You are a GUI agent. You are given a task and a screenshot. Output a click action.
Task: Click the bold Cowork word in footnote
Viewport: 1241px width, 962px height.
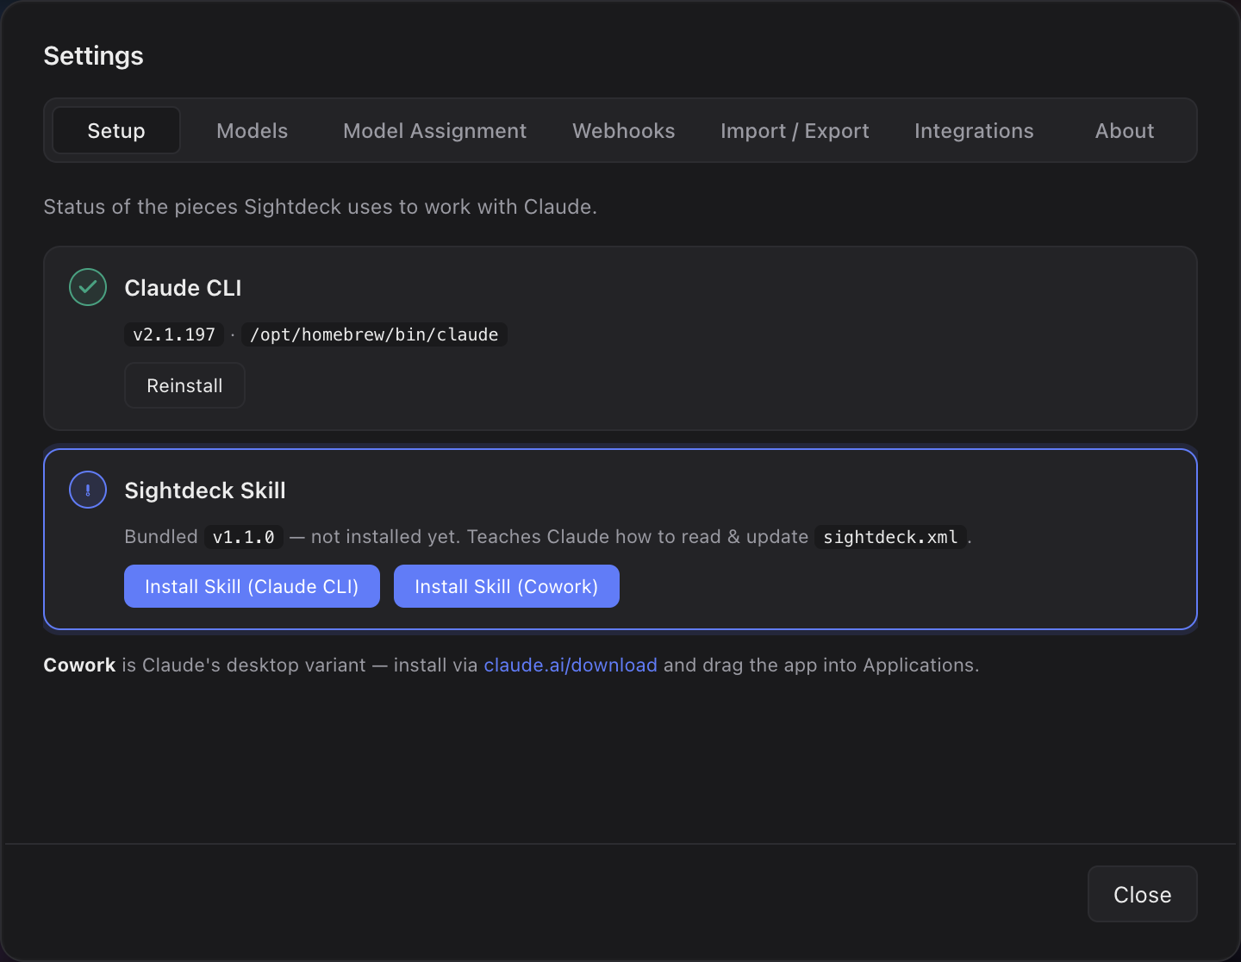(79, 665)
